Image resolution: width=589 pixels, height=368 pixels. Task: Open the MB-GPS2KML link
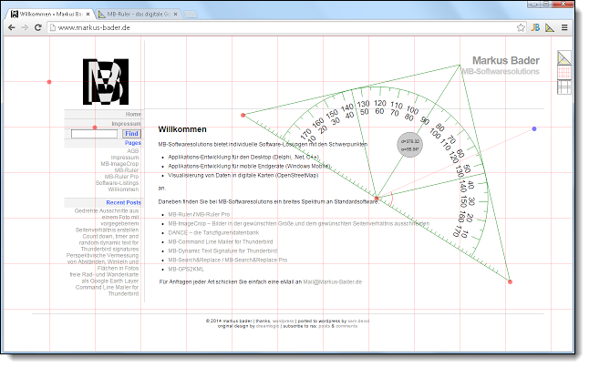(x=186, y=270)
